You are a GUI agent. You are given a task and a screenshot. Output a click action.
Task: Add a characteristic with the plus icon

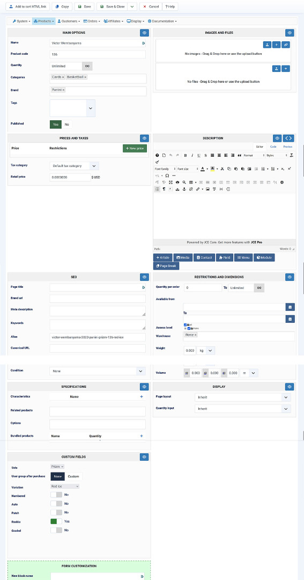141,396
